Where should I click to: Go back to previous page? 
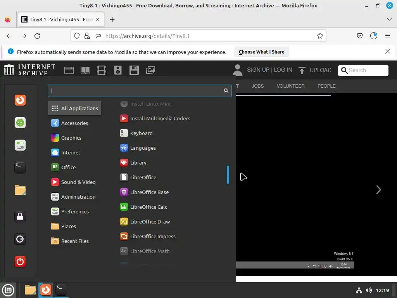9,36
